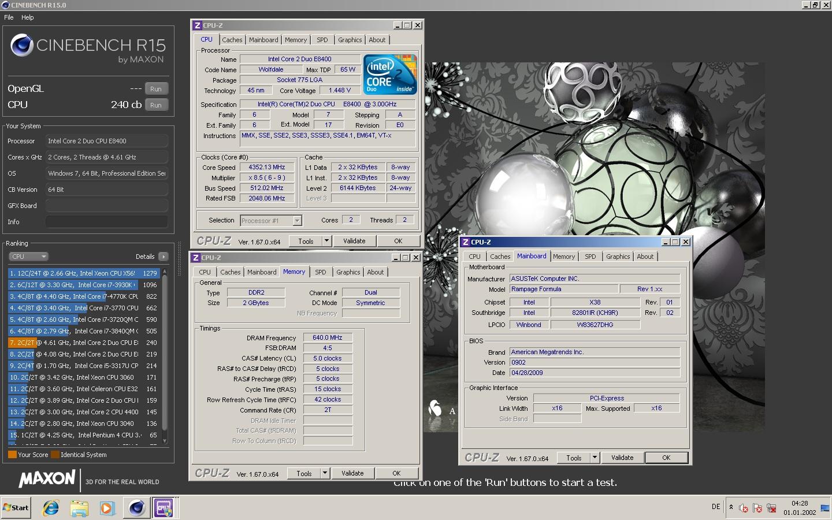The height and width of the screenshot is (520, 832).
Task: Click the Intel Core 2 Duo logo
Action: (x=390, y=74)
